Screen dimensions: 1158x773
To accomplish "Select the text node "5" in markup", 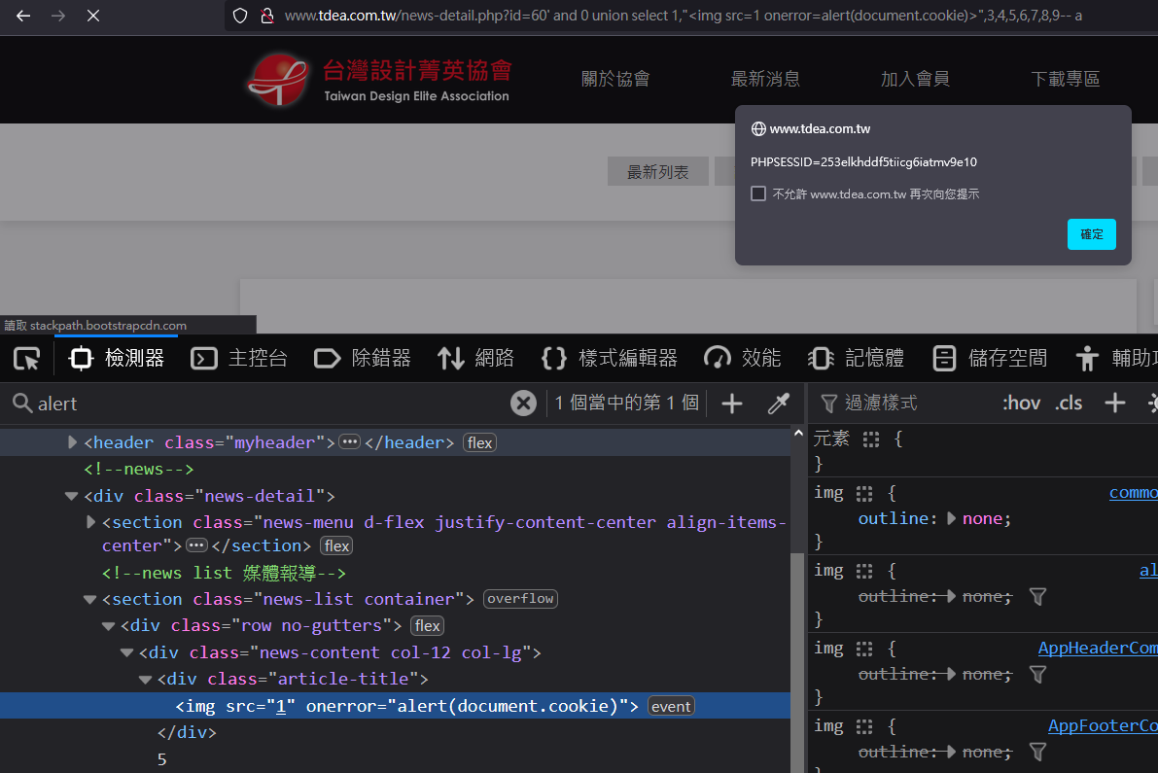I will click(x=161, y=759).
